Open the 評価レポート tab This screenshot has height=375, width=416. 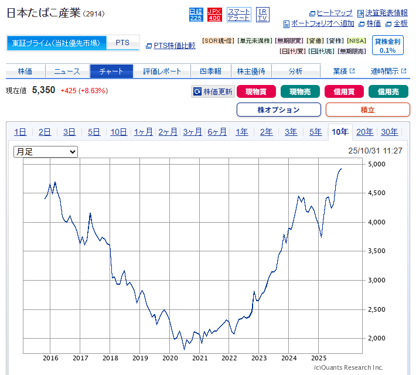click(x=162, y=71)
